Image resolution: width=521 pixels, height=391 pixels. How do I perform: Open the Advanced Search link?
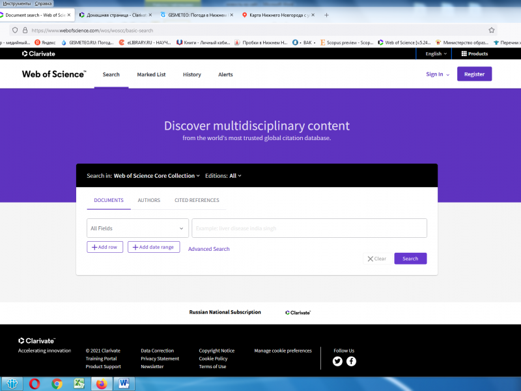click(x=208, y=249)
